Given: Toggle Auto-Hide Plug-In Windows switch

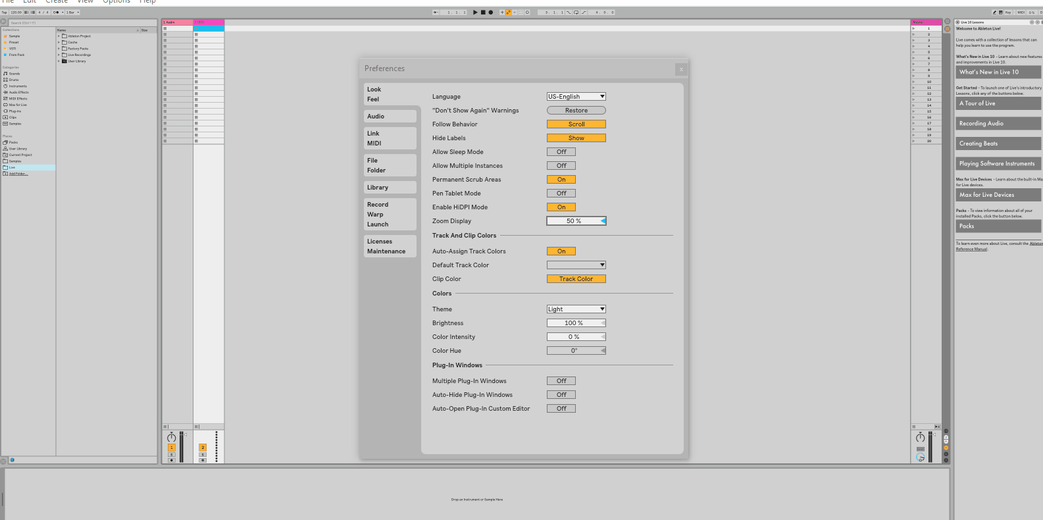Looking at the screenshot, I should tap(561, 395).
